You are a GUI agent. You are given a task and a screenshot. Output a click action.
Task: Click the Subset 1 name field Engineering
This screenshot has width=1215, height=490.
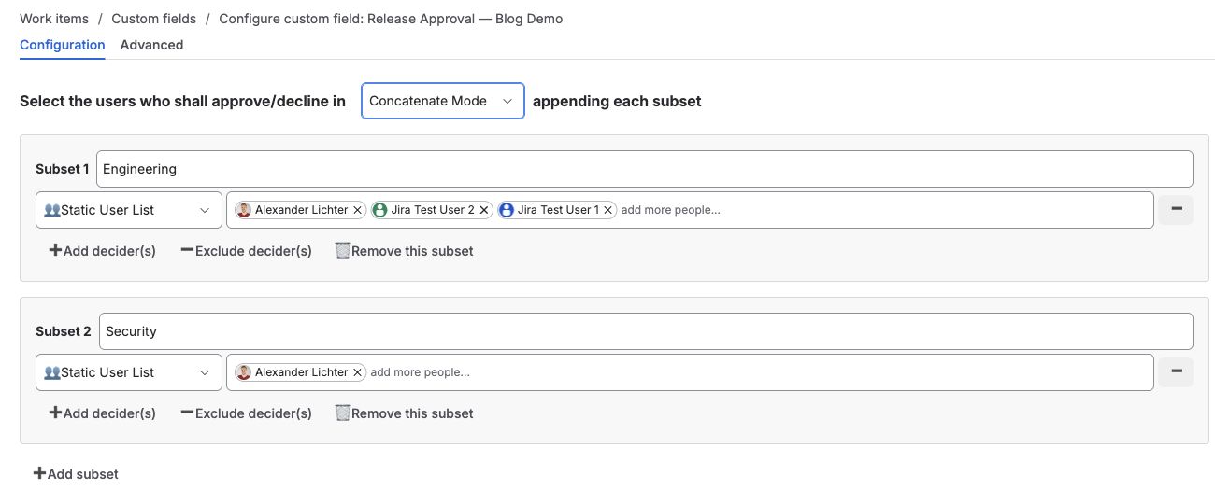pos(645,169)
